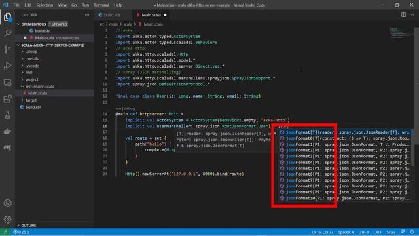Show errors and warnings in status bar
The height and width of the screenshot is (236, 419).
click(x=22, y=232)
